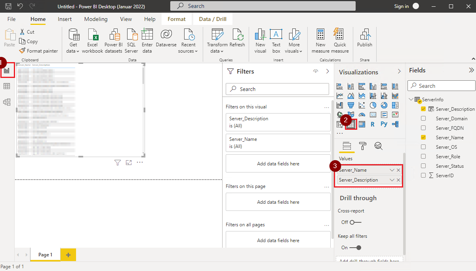This screenshot has width=476, height=271.
Task: Check the ServerID field
Action: (x=423, y=175)
